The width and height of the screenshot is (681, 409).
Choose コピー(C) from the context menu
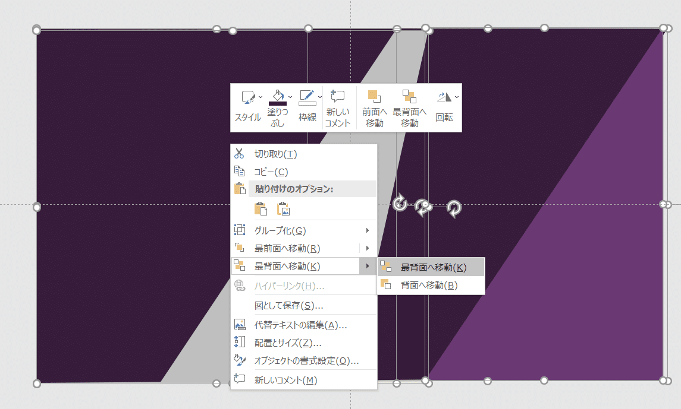click(x=303, y=172)
